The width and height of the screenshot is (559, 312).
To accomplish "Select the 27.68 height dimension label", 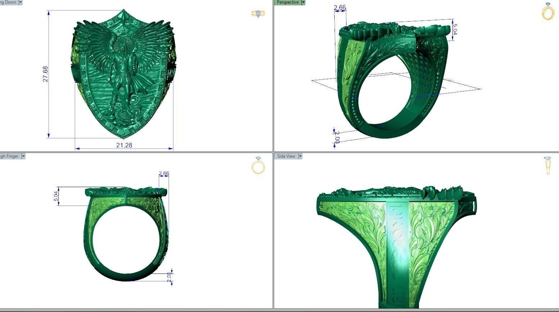I will [45, 74].
